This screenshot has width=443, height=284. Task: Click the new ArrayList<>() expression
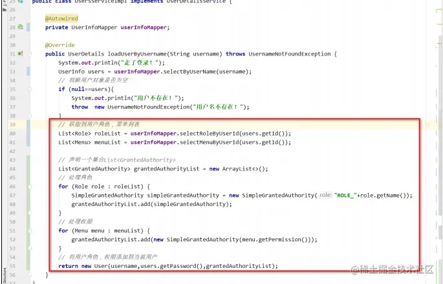(239, 168)
